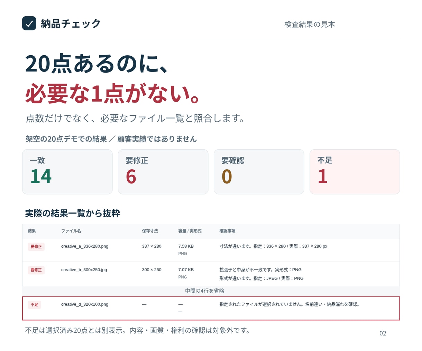Click the 実際の結果一覧から抜粋 heading
422x351 pixels.
pos(73,214)
